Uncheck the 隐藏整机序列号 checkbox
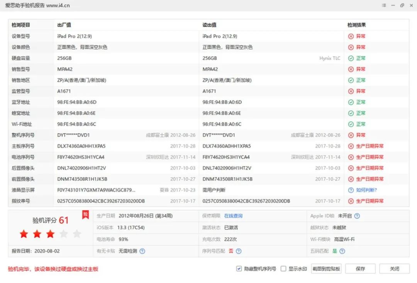 coord(239,268)
